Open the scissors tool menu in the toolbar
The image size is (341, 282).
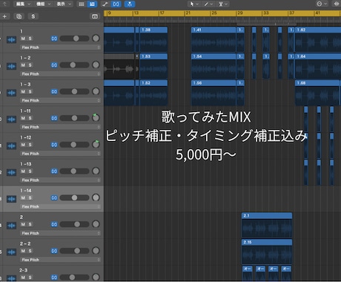223,4
